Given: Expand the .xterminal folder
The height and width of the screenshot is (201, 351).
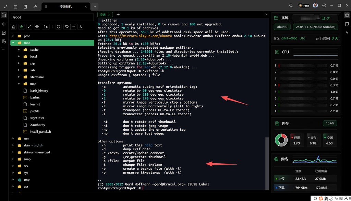Looking at the screenshot, I should point(19,77).
